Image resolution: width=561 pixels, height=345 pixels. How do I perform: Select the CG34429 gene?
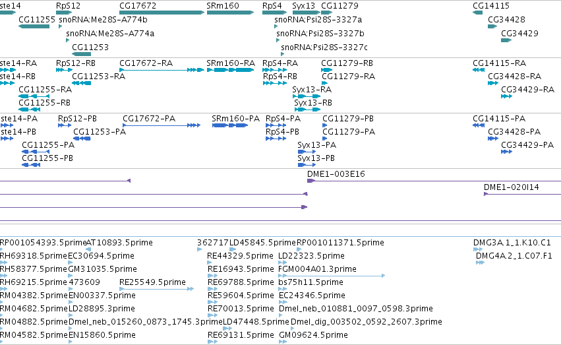pos(506,40)
